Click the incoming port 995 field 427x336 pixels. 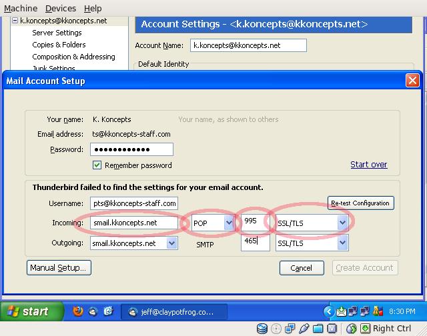tap(255, 223)
